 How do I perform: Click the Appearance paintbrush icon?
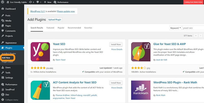(3, 43)
